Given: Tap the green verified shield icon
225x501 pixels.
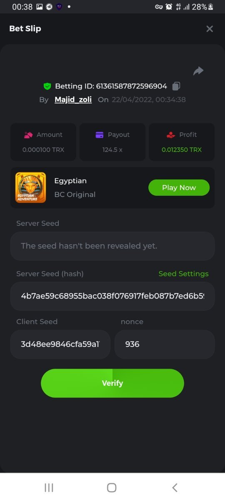Looking at the screenshot, I should click(x=47, y=86).
